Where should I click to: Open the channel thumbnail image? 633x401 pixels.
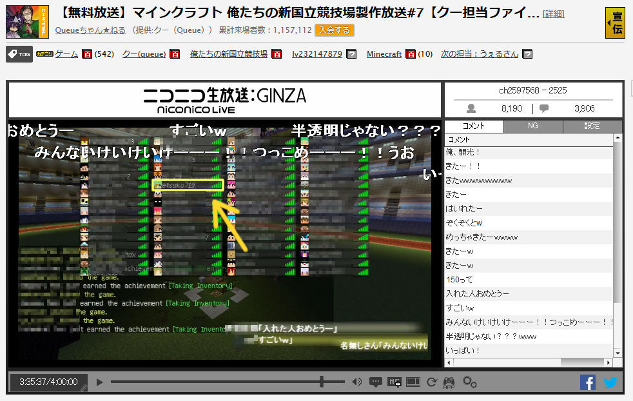[x=28, y=22]
